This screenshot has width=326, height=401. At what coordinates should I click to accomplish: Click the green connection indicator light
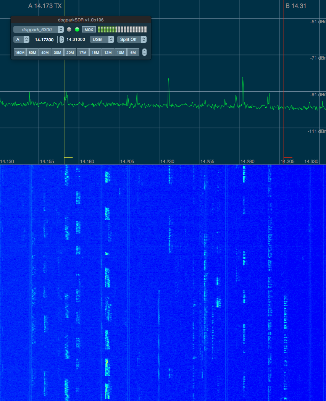point(77,29)
